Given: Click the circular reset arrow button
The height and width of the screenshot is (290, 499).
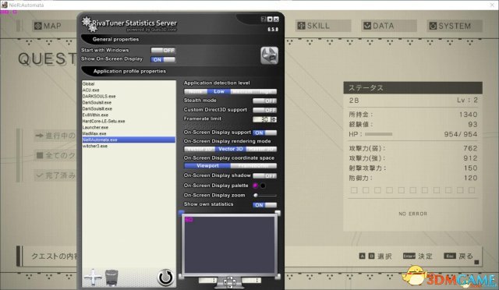Looking at the screenshot, I should (x=165, y=278).
